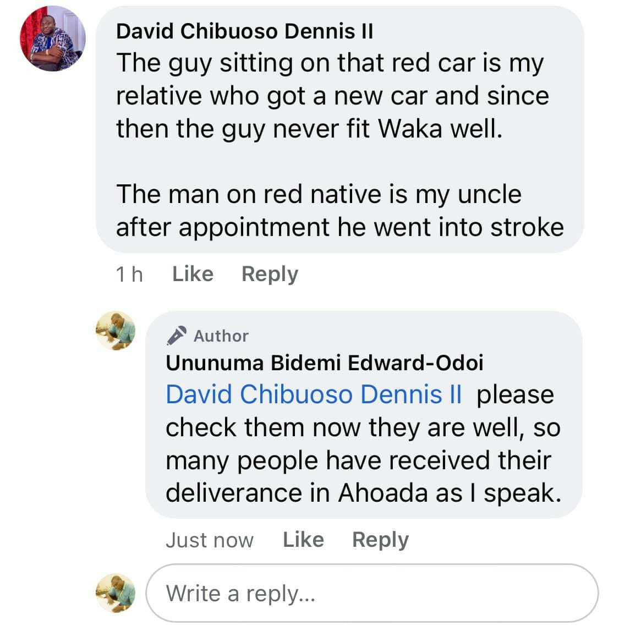Viewport: 619px width, 642px height.
Task: Click the 1 h comment timestamp
Action: [129, 273]
